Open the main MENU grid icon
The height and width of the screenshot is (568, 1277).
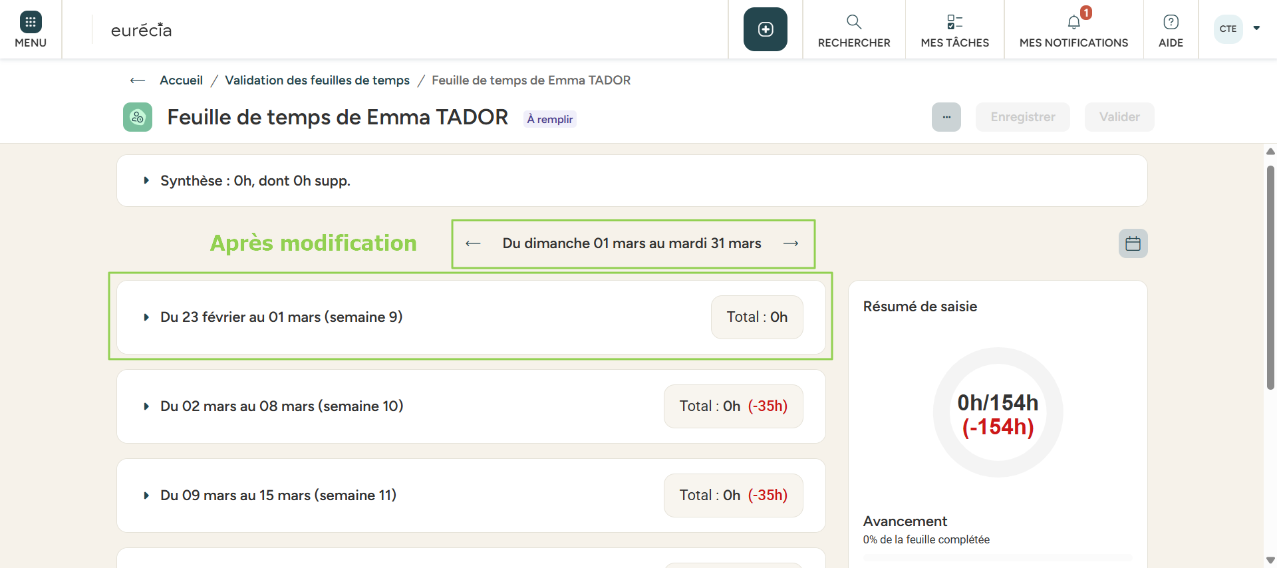[31, 23]
